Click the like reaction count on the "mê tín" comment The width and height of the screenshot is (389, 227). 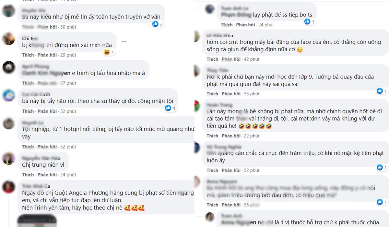coord(157,24)
